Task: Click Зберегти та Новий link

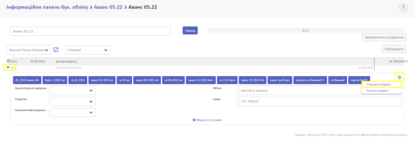Action: click(207, 120)
